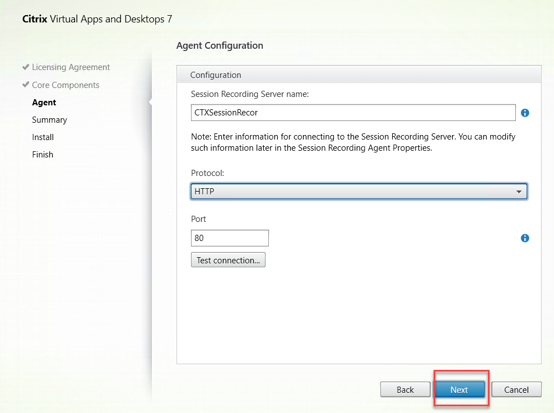Focus the Port input box
The width and height of the screenshot is (554, 413).
click(230, 238)
